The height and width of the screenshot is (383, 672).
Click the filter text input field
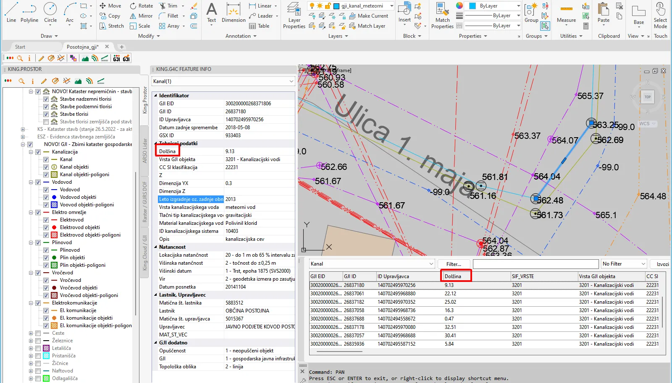tap(535, 264)
